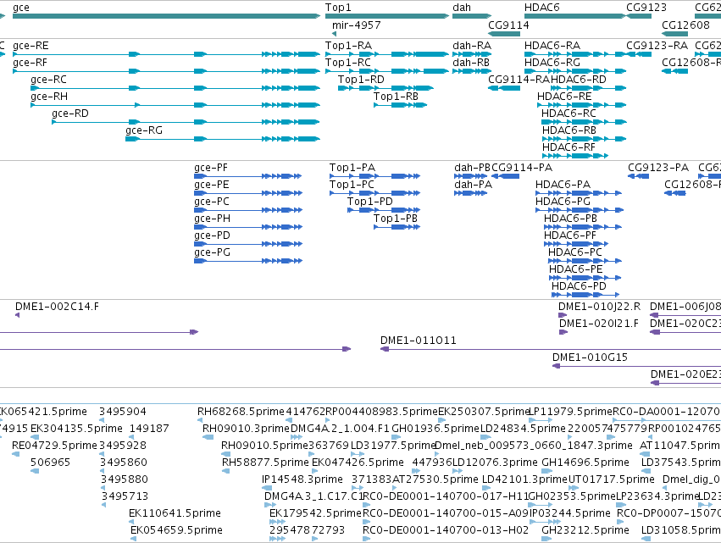Select protein label HDAC6-PD
The width and height of the screenshot is (721, 543).
[x=579, y=287]
